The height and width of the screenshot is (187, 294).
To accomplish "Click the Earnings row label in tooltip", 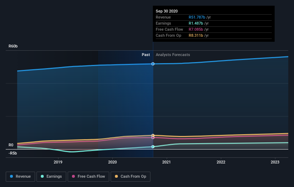I will [163, 23].
